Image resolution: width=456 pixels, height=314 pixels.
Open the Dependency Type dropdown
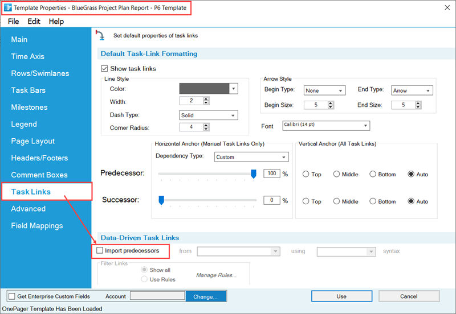click(x=251, y=157)
